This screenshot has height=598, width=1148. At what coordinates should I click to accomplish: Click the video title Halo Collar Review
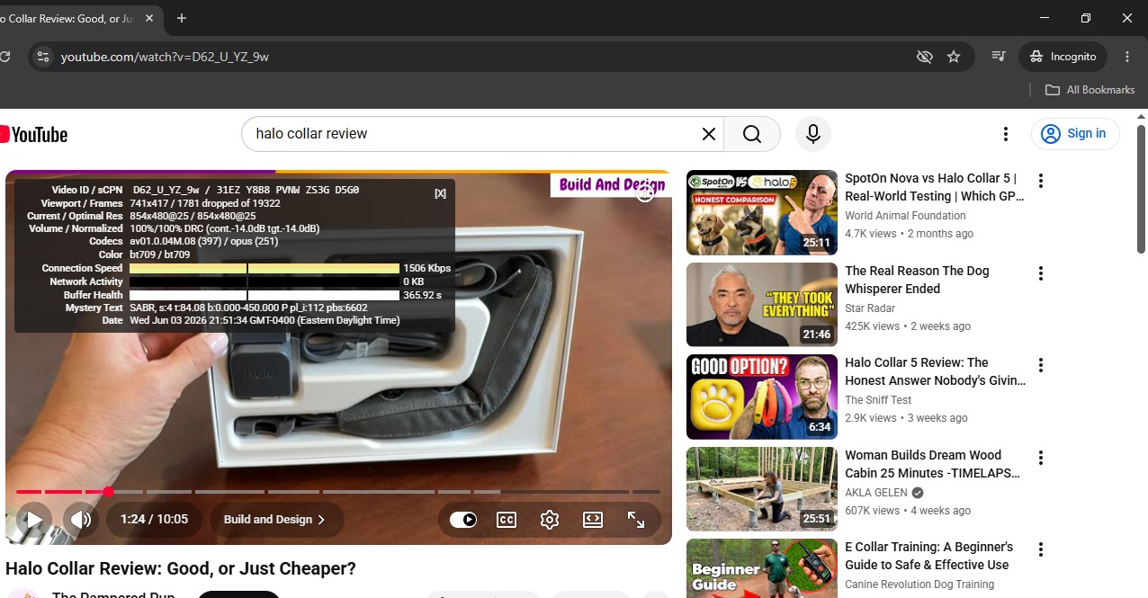[181, 569]
